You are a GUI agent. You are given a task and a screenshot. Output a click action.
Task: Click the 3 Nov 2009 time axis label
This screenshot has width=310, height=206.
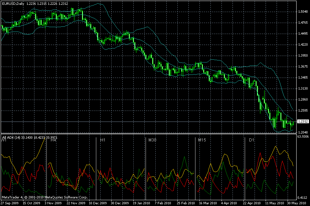[53, 203]
